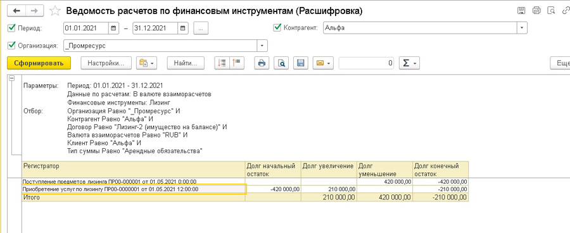Click cell -420 000,00 in Поступление row
The image size is (570, 233).
(x=440, y=181)
